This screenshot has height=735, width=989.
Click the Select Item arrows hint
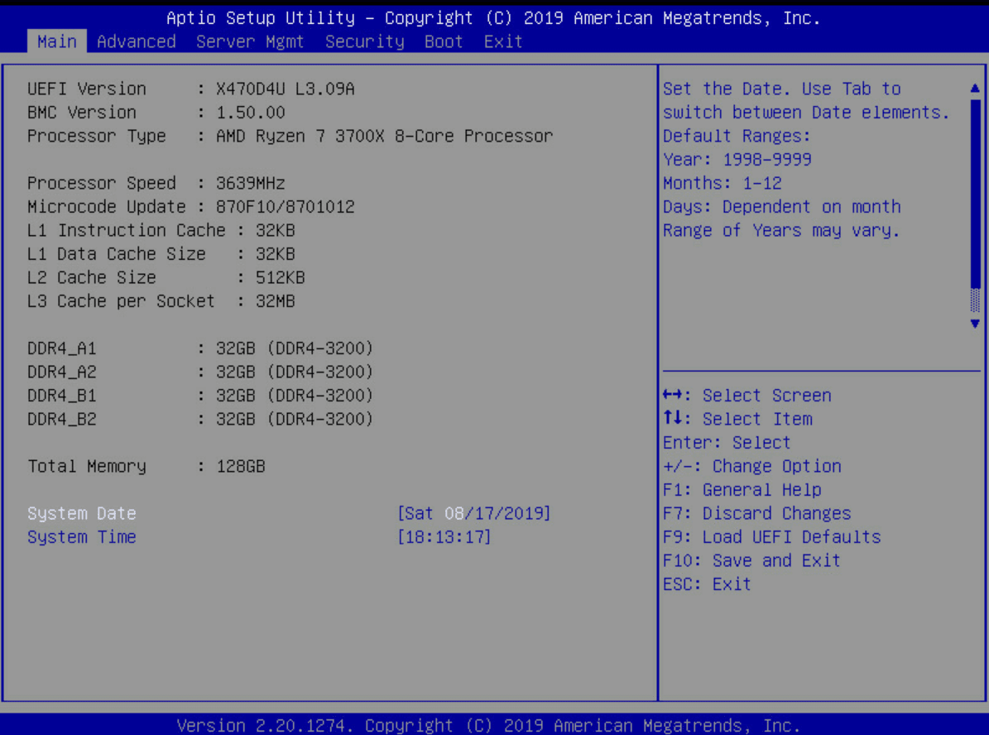tap(738, 419)
